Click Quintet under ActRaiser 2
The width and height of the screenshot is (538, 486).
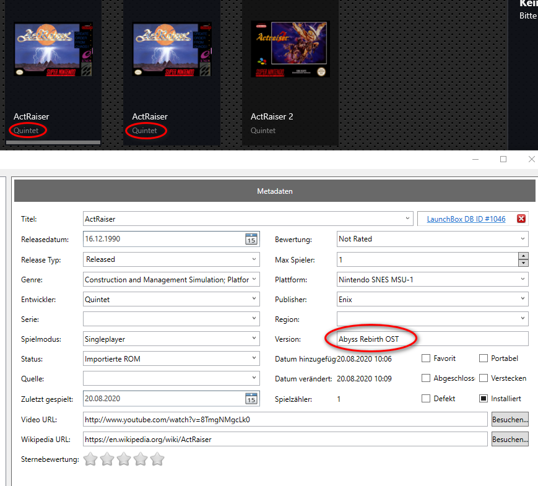pos(263,131)
